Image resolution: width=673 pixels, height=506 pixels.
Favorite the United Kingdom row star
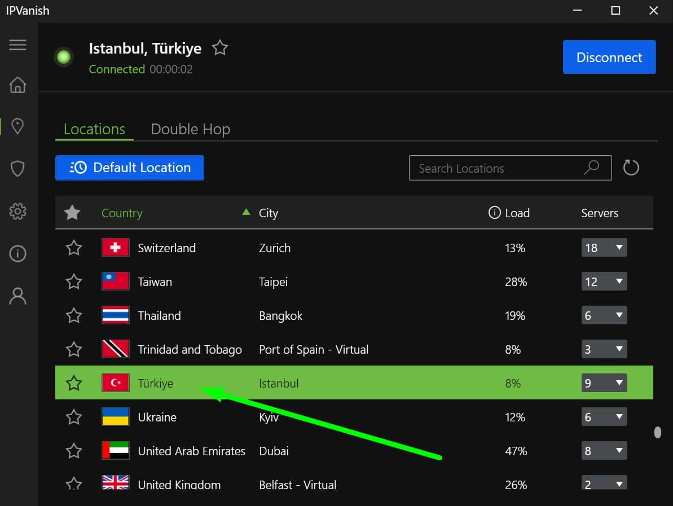tap(74, 483)
